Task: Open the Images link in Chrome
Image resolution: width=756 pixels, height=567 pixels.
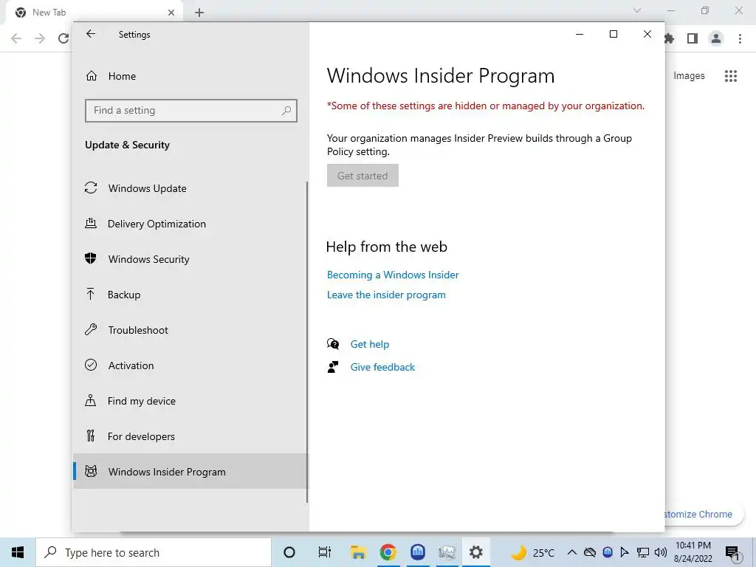Action: pyautogui.click(x=689, y=76)
